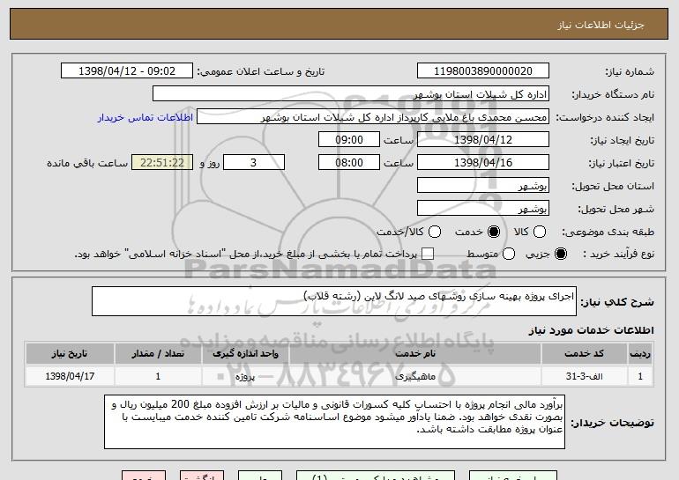Click the طبقه بندی موضوعی label

coord(608,233)
